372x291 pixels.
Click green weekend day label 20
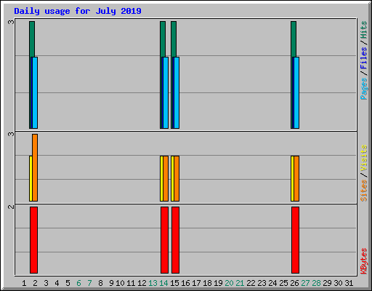tap(229, 283)
